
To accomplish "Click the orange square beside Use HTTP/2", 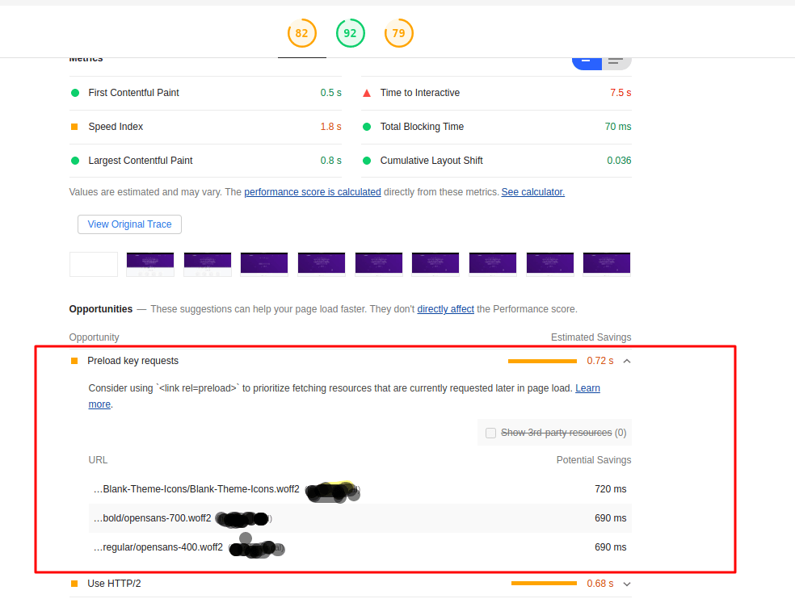I will click(74, 583).
